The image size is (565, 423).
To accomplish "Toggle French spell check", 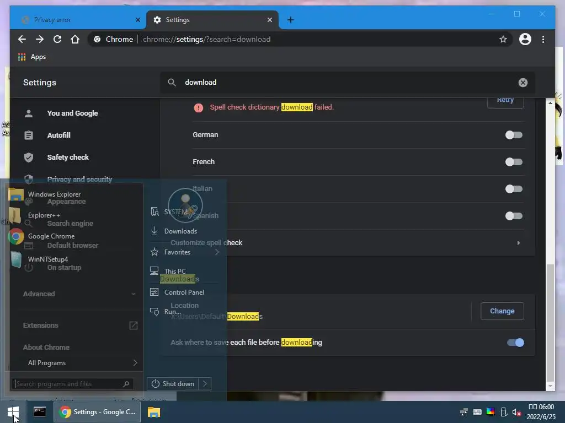I will point(514,162).
